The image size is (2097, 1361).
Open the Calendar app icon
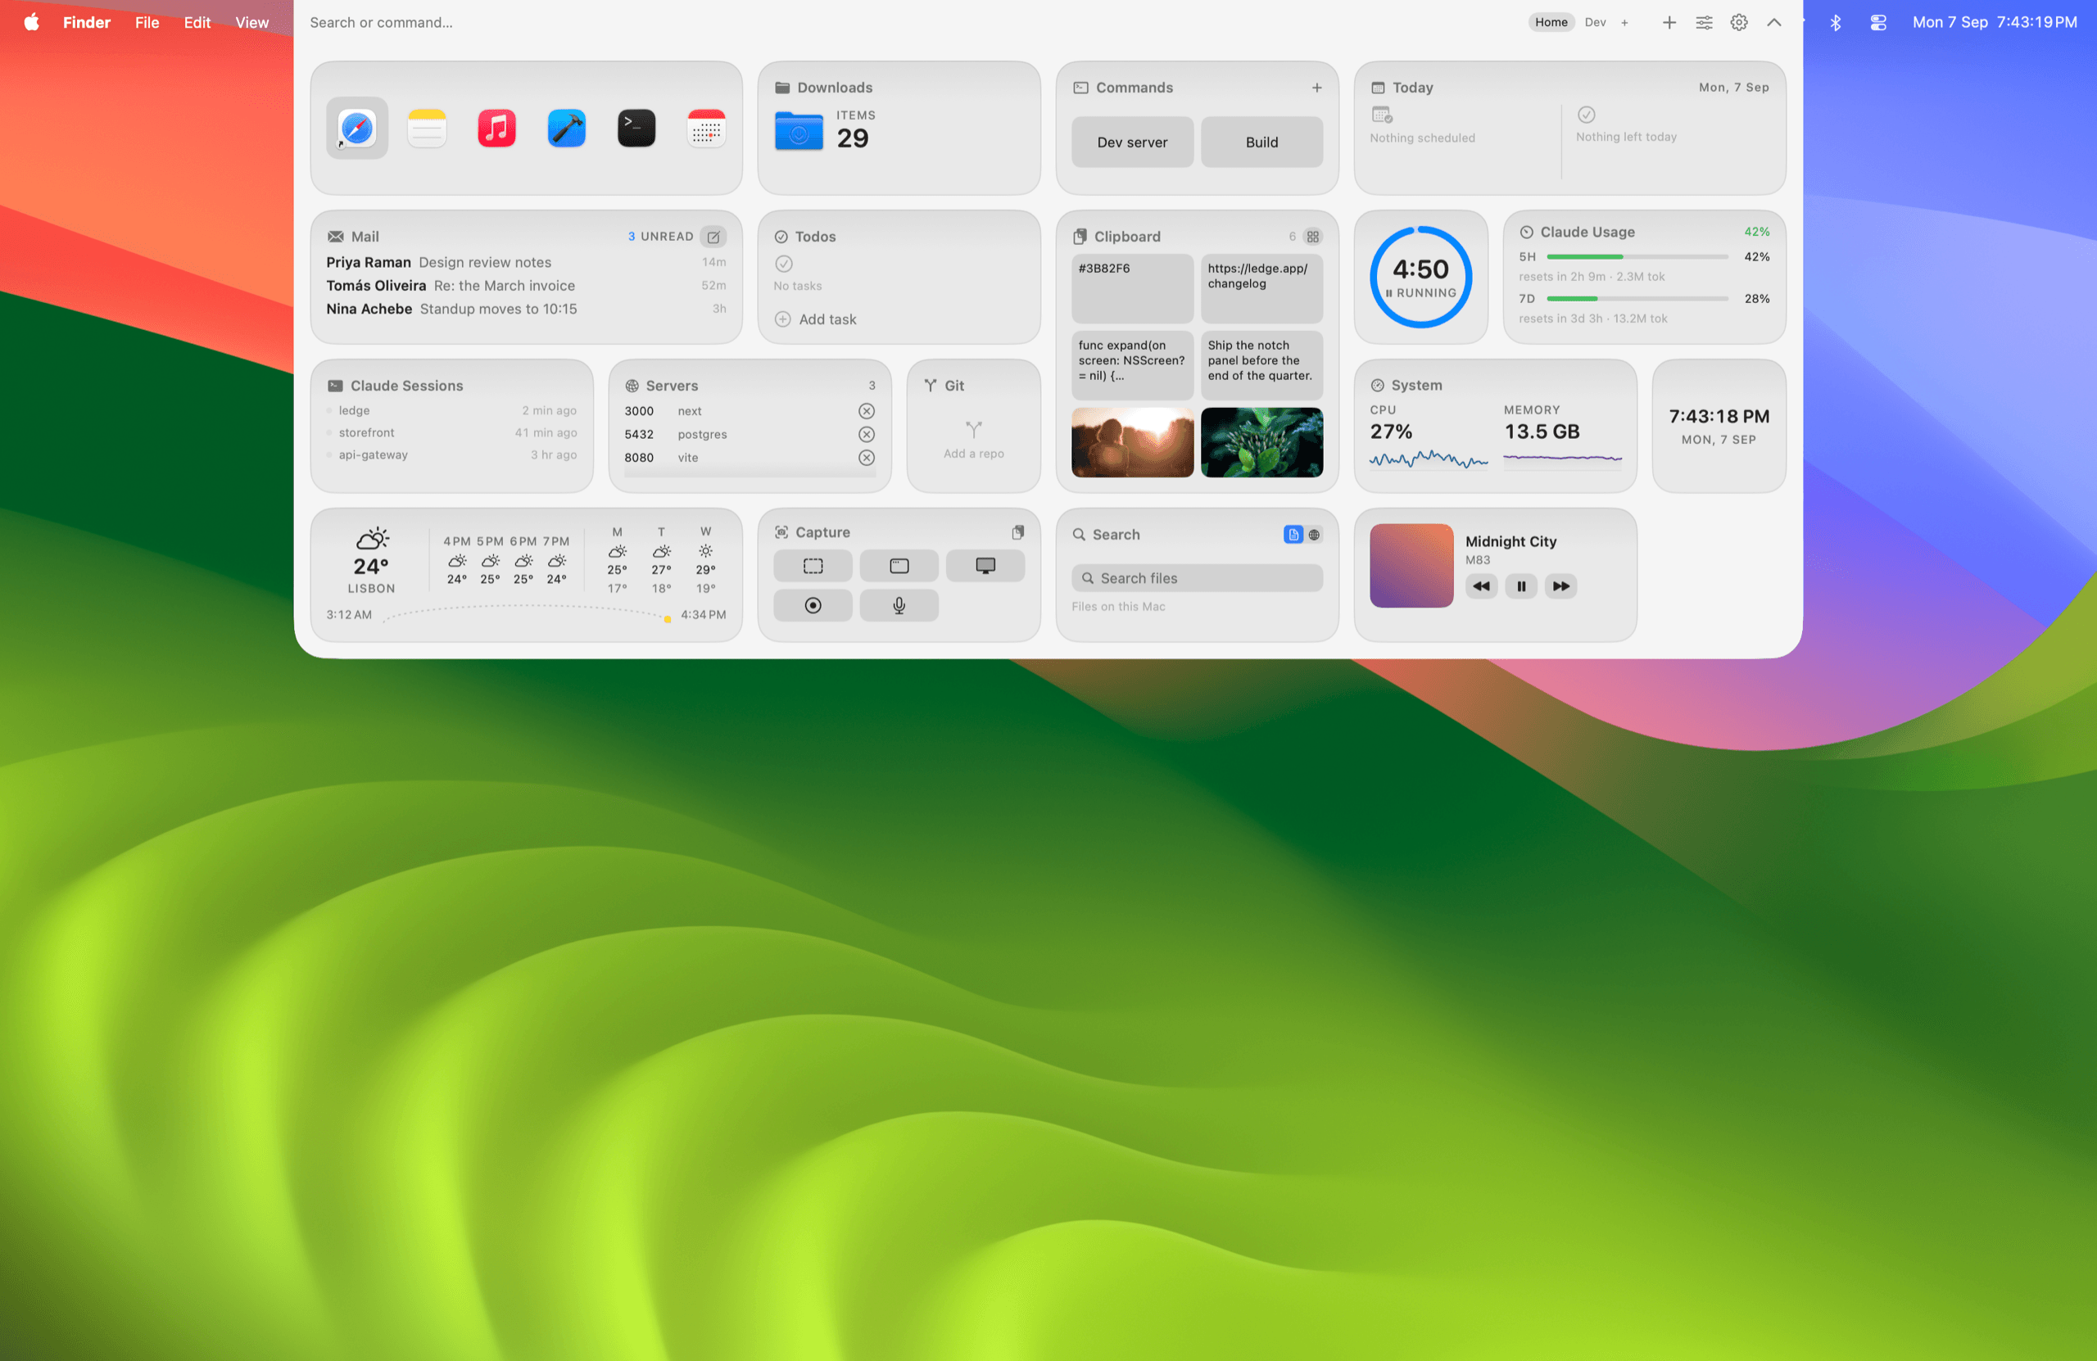tap(707, 129)
